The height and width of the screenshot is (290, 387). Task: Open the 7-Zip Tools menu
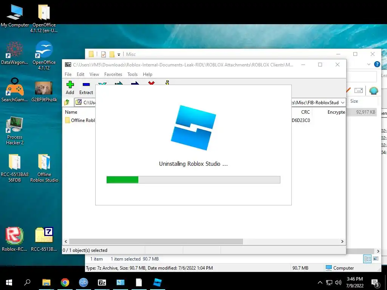pyautogui.click(x=132, y=74)
